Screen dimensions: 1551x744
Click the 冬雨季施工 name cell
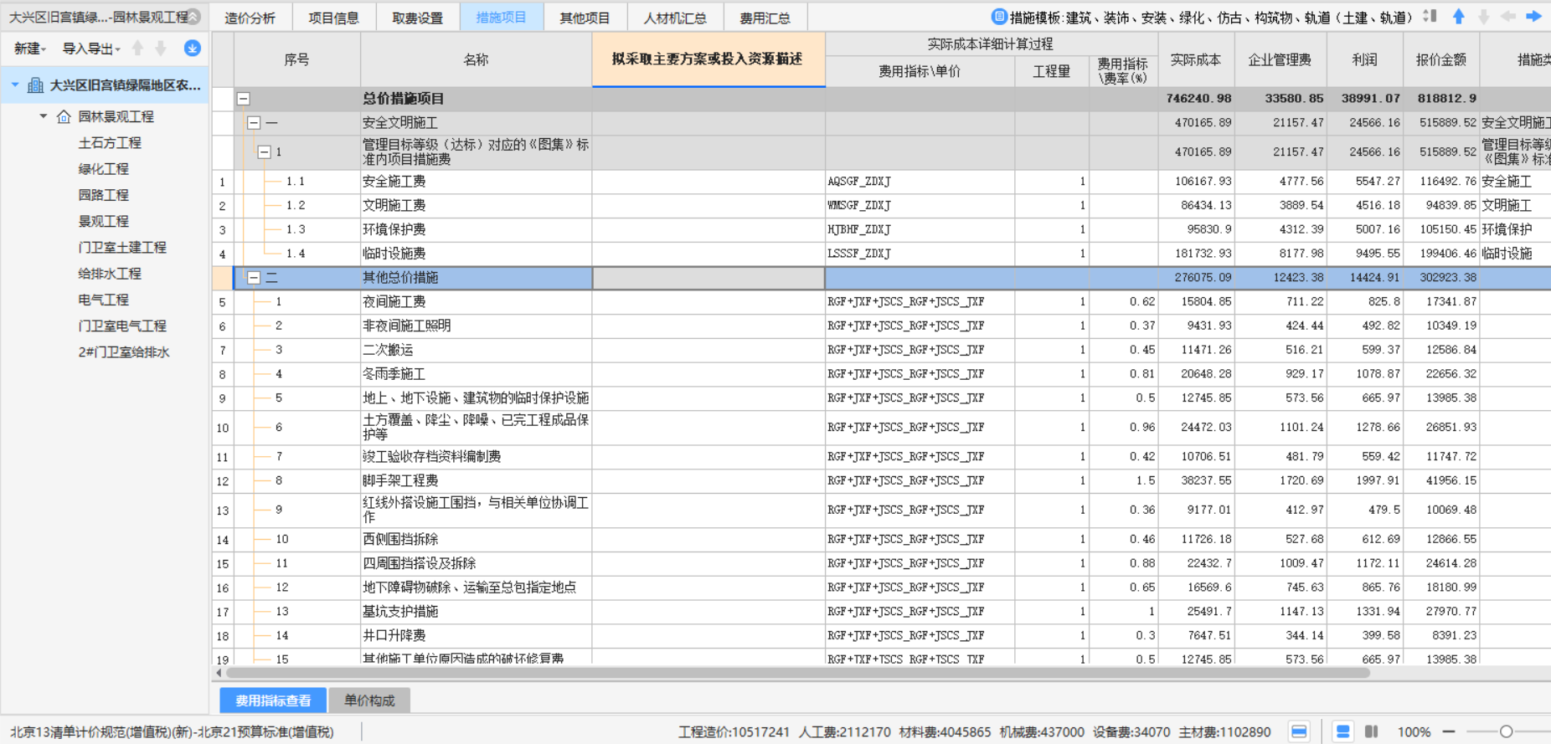coord(476,374)
